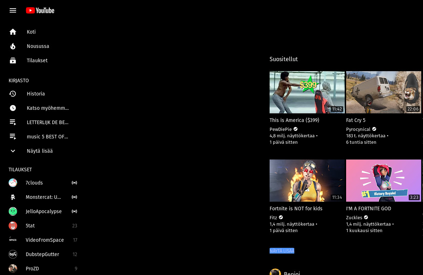This screenshot has width=423, height=275.
Task: Click the Suositellut section heading
Action: pyautogui.click(x=284, y=59)
